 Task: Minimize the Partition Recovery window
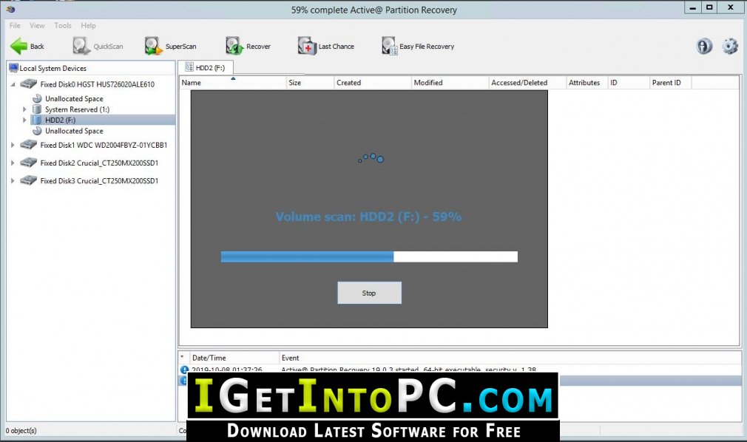click(x=693, y=7)
